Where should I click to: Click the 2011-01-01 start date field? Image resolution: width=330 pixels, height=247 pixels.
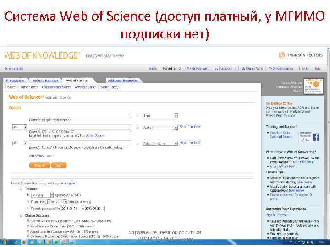71,209
